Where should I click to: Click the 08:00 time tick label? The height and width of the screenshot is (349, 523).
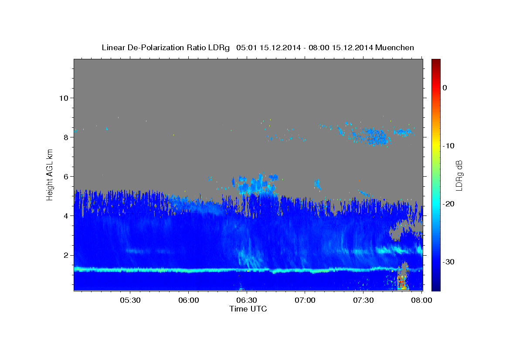421,301
